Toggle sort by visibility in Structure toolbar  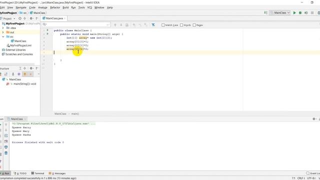[0, 74]
